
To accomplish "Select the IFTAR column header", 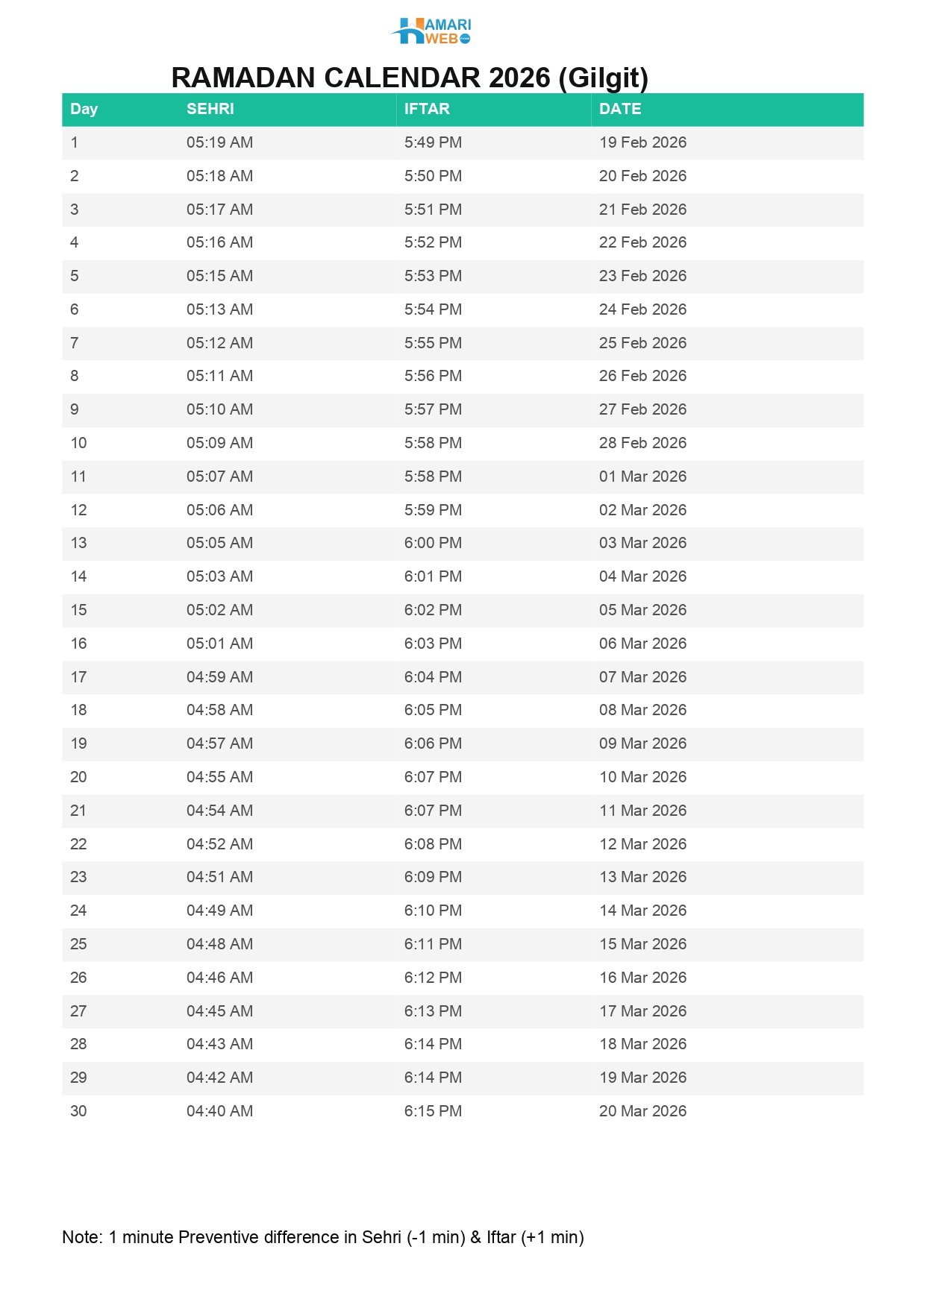I will [427, 109].
